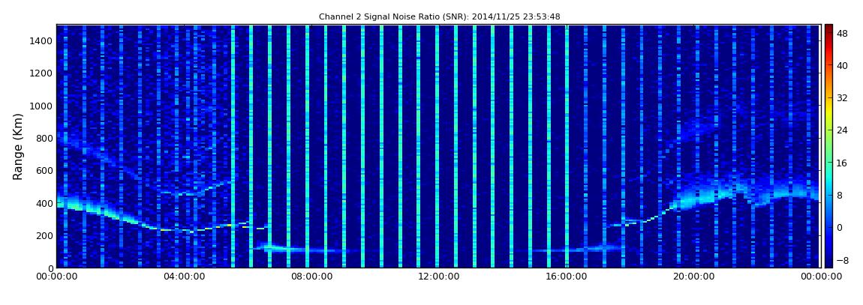Click the colorbar label 48
This screenshot has height=305, width=863.
843,32
